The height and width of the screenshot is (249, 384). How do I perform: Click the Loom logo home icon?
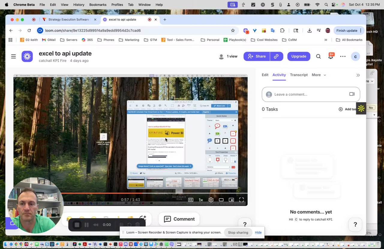pyautogui.click(x=27, y=56)
